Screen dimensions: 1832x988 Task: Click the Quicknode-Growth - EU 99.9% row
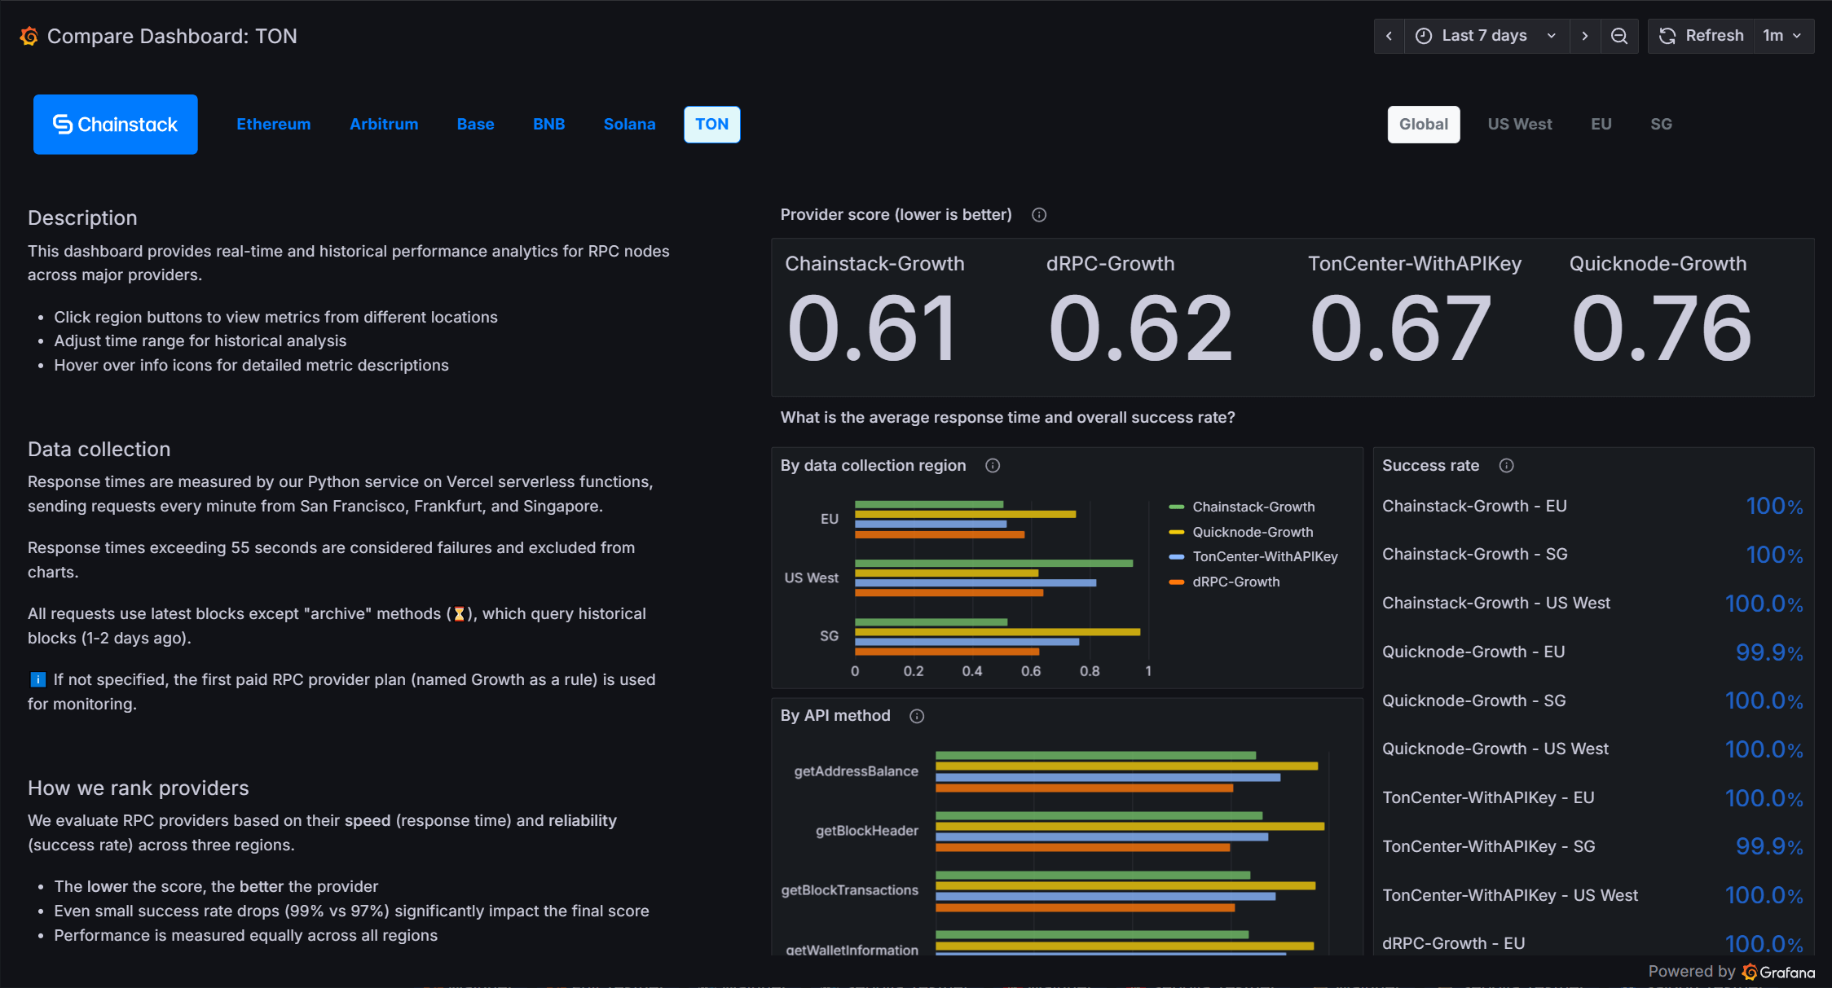tap(1593, 652)
